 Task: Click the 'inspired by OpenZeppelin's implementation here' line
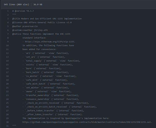pos(66,118)
